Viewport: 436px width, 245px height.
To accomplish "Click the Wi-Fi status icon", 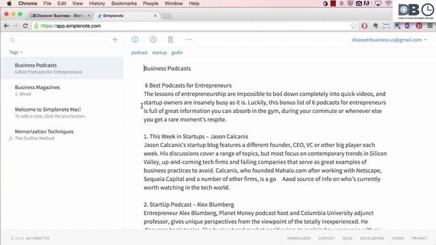I will click(388, 3).
